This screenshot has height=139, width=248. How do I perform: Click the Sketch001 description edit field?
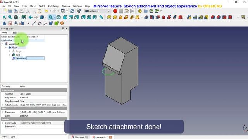[x=35, y=58]
